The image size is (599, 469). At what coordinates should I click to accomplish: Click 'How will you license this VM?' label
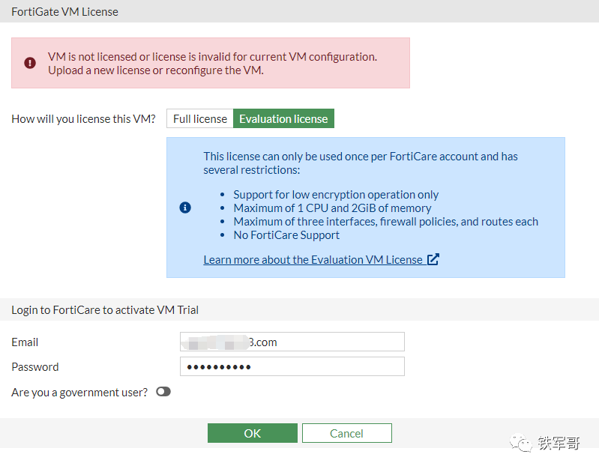point(84,119)
